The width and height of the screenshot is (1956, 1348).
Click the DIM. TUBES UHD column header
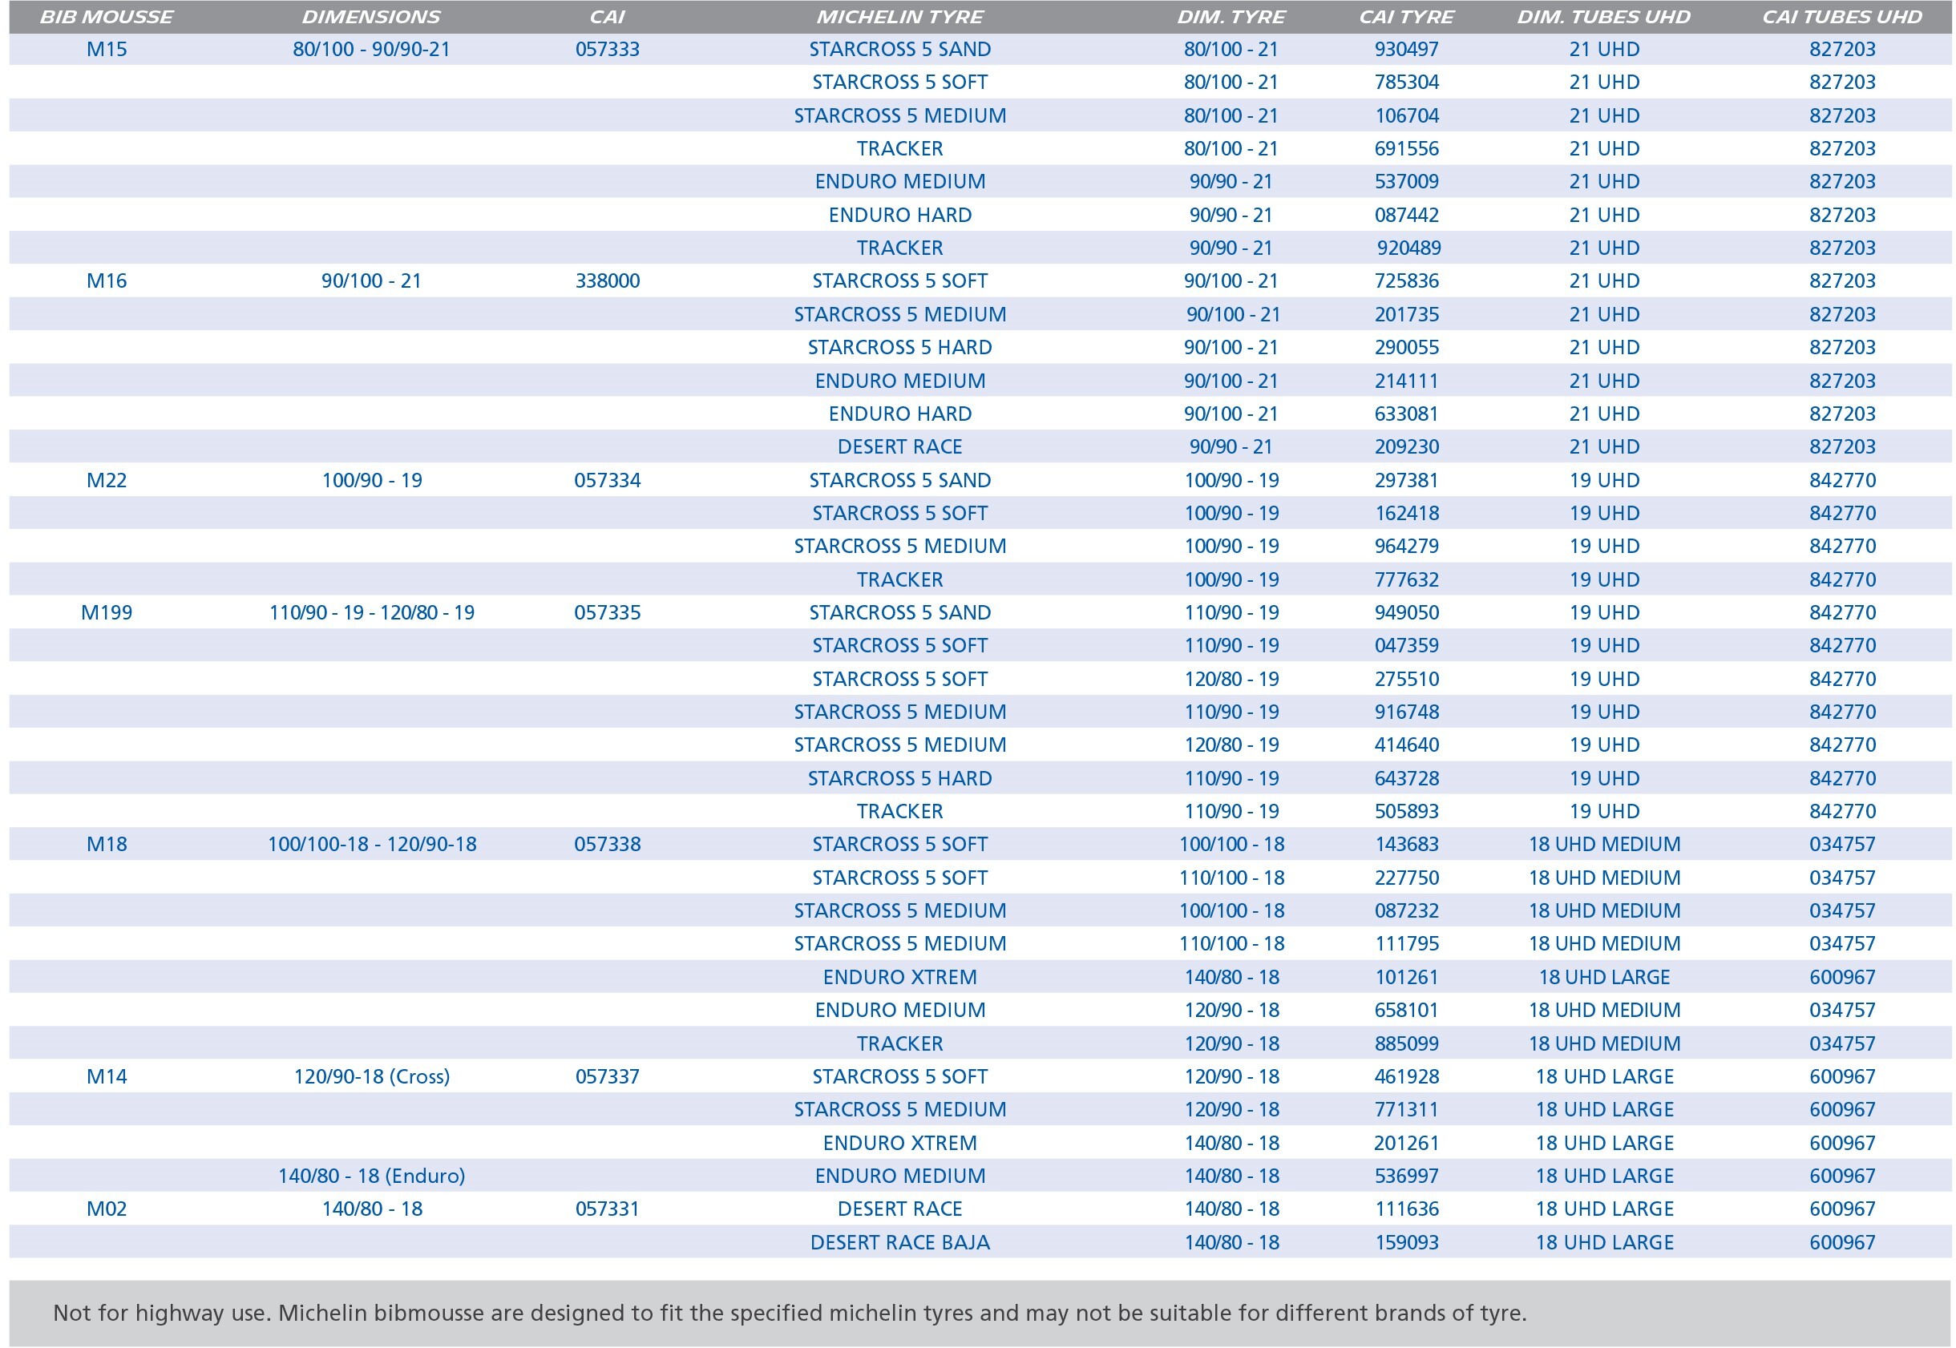pyautogui.click(x=1603, y=17)
